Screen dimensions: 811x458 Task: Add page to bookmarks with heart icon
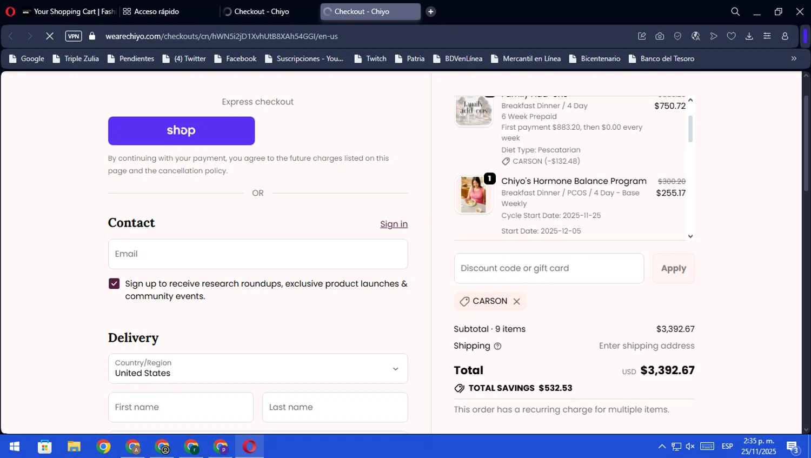[732, 36]
